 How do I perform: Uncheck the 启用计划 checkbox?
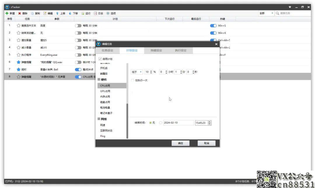tap(100, 59)
